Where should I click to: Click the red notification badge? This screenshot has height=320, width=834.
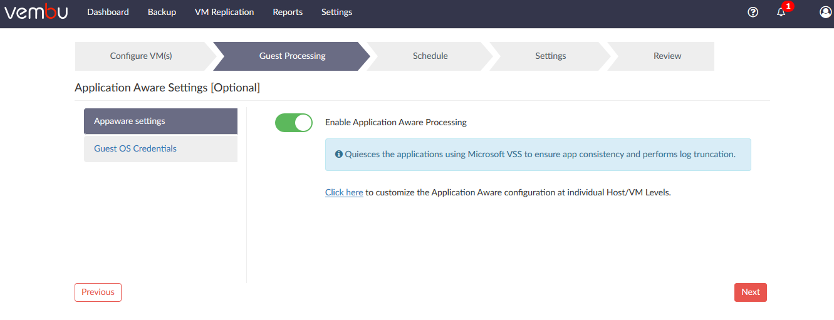[x=788, y=6]
